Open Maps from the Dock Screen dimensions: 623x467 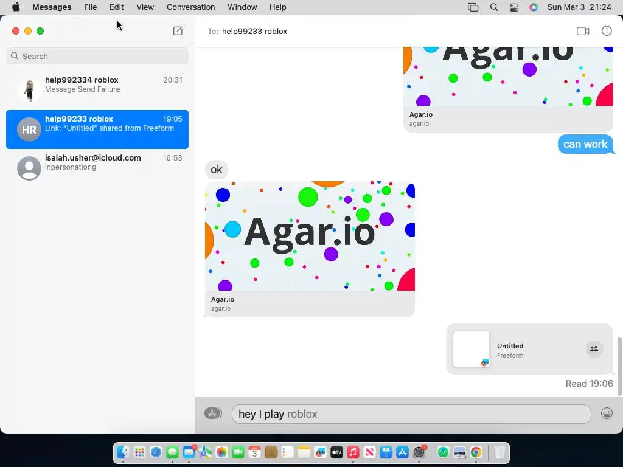click(206, 452)
